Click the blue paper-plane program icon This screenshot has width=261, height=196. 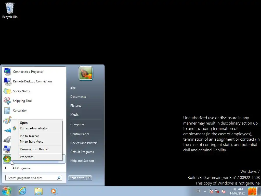pyautogui.click(x=7, y=130)
